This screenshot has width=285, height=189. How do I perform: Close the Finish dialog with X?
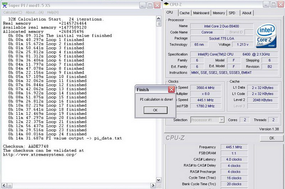coord(171,89)
